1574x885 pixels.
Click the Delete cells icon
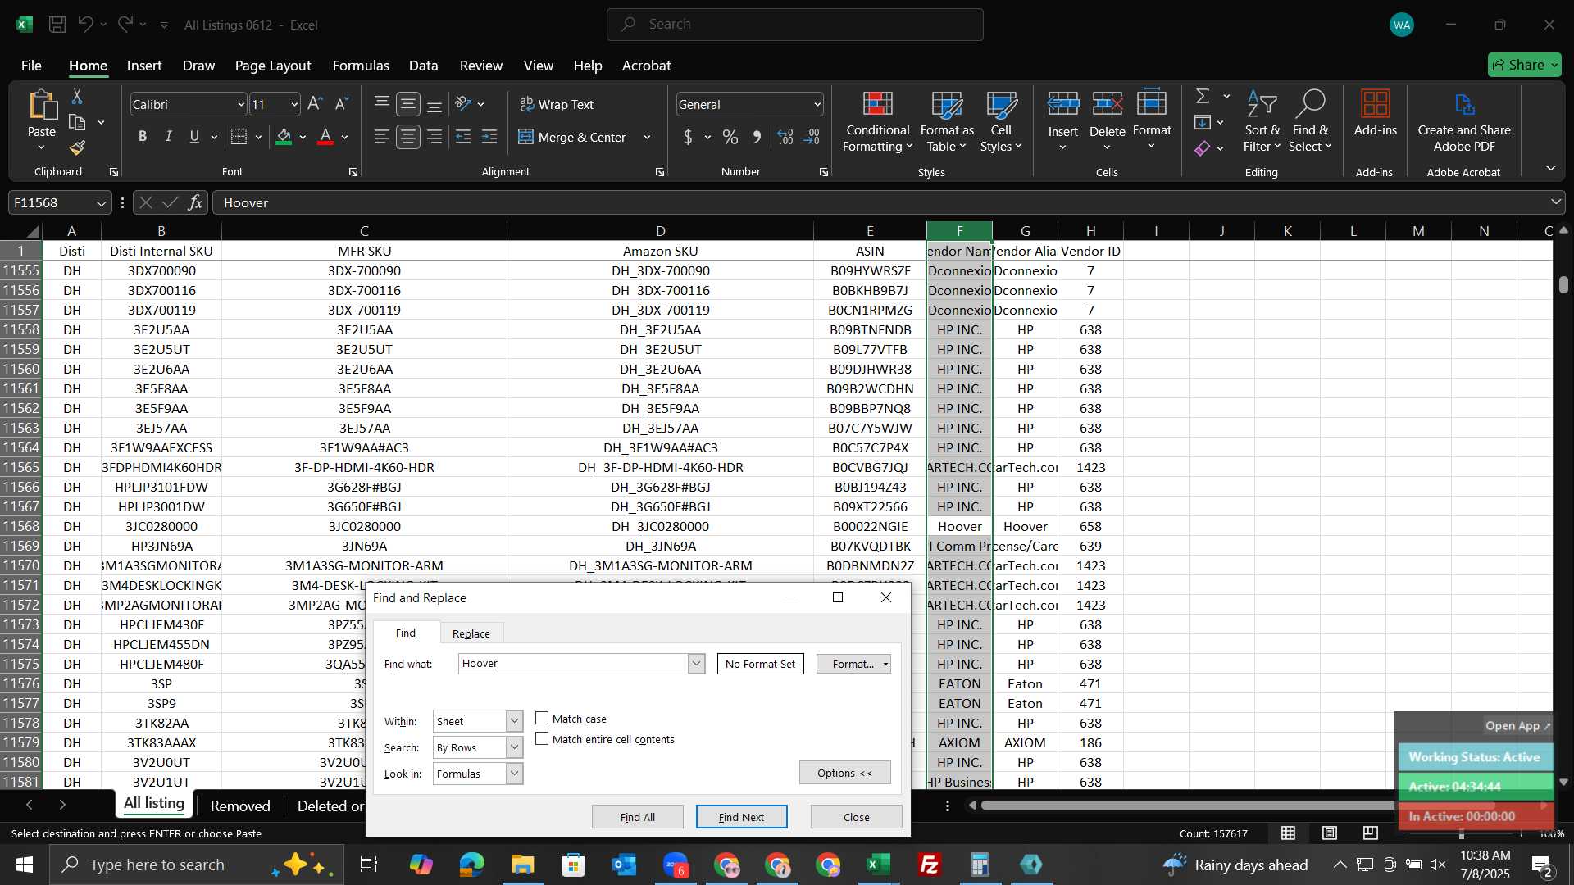(1108, 105)
